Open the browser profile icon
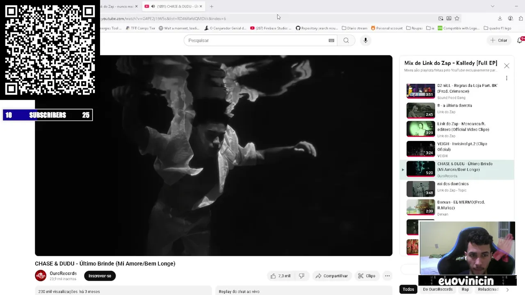This screenshot has height=295, width=525. [510, 18]
